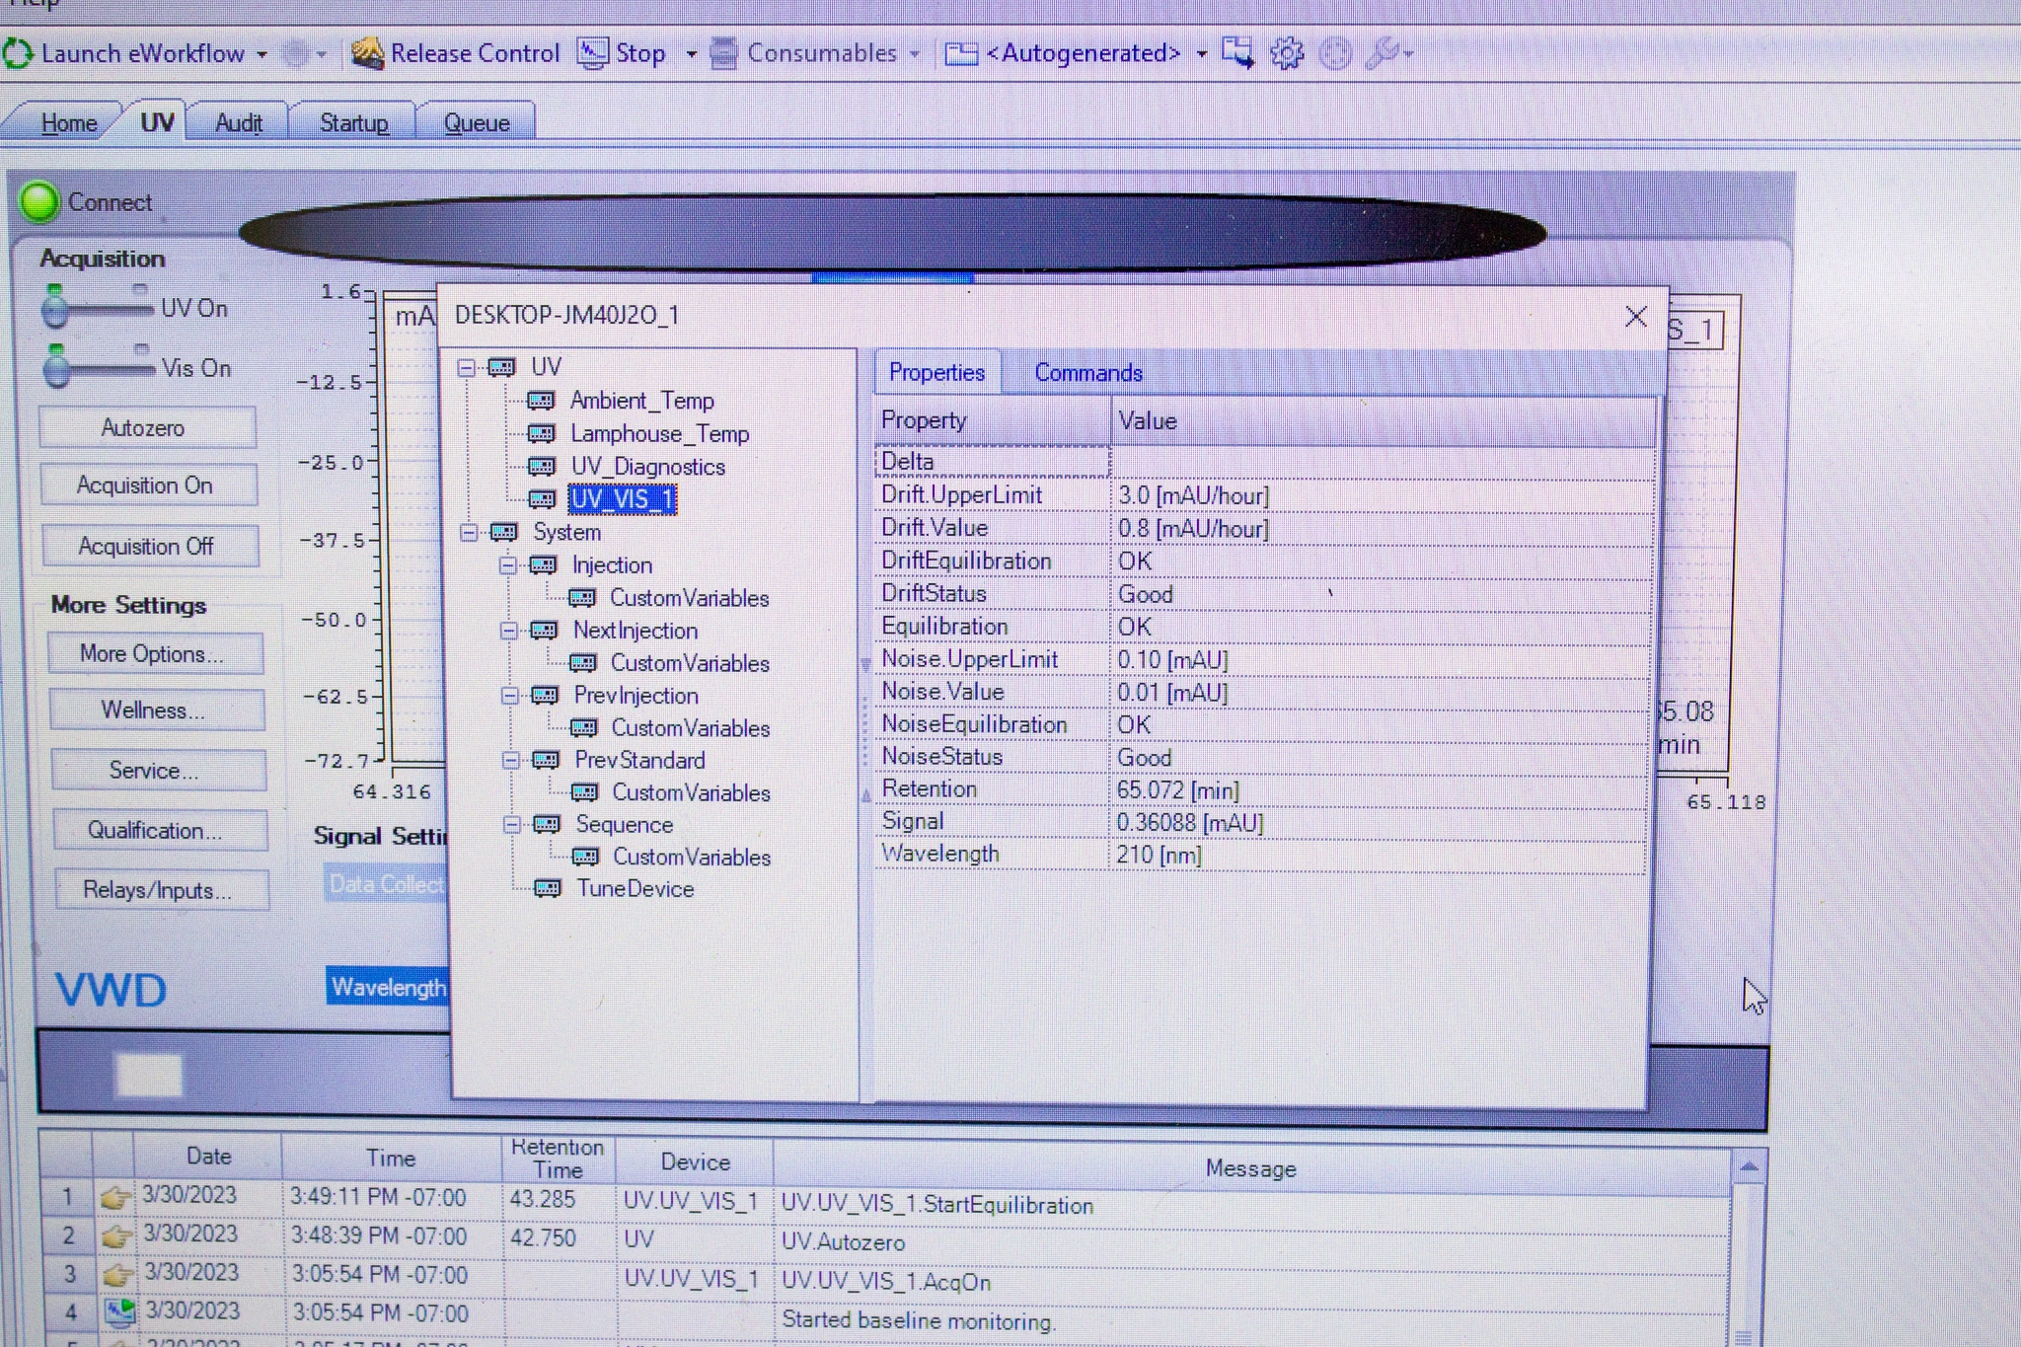This screenshot has height=1347, width=2021.
Task: Click the TuneDevice tree icon
Action: [547, 889]
